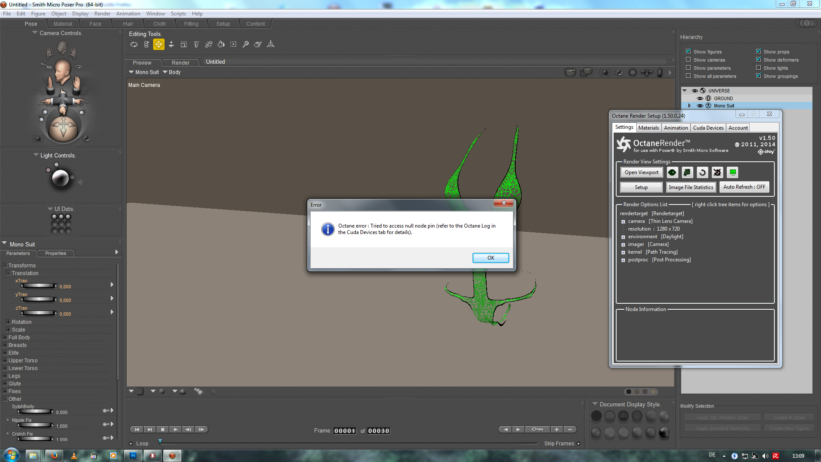The image size is (821, 462).
Task: Select the Taper editing tool
Action: pyautogui.click(x=196, y=44)
